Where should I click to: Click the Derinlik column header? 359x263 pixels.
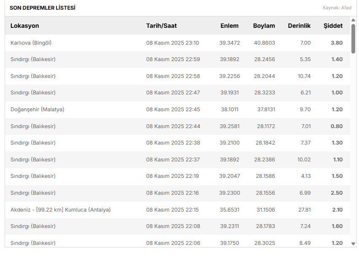(299, 26)
